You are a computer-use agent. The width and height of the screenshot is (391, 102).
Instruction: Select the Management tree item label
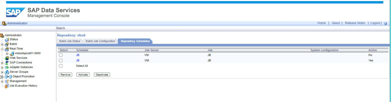point(18,81)
